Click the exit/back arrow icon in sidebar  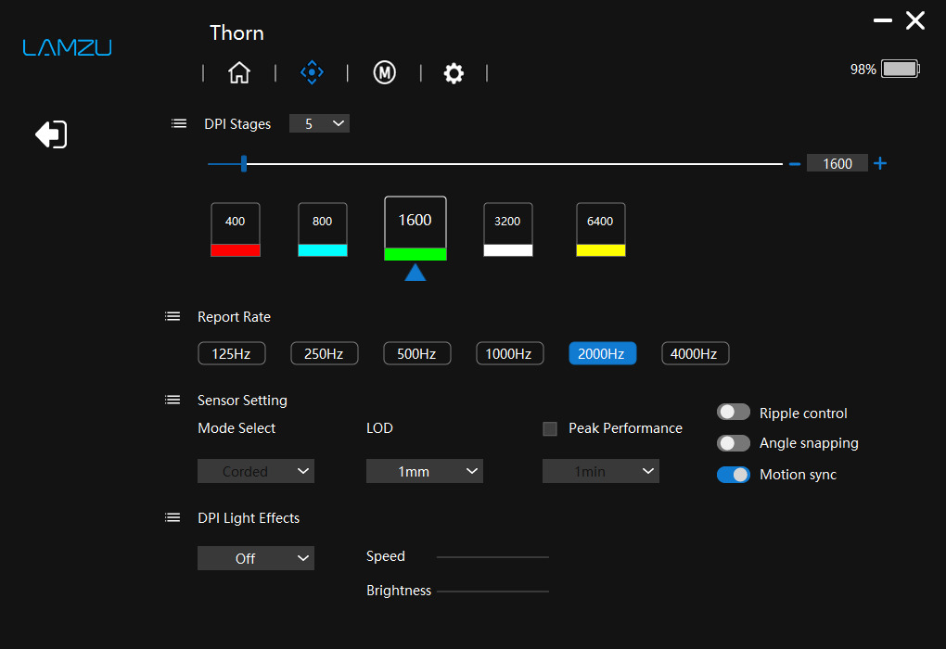[x=51, y=134]
